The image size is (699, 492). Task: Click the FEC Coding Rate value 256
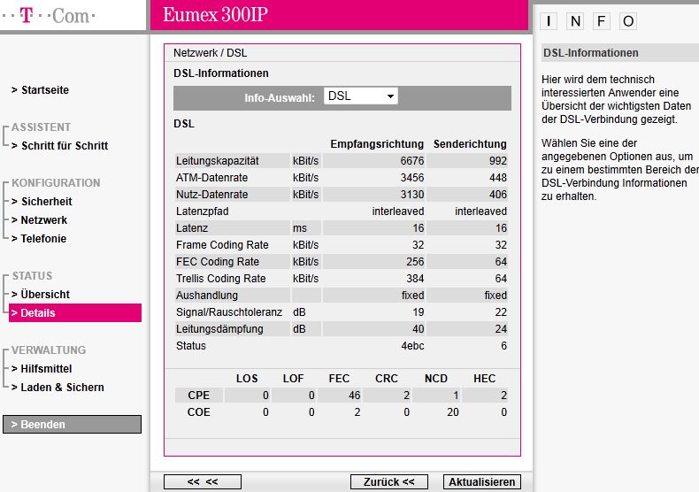coord(415,262)
